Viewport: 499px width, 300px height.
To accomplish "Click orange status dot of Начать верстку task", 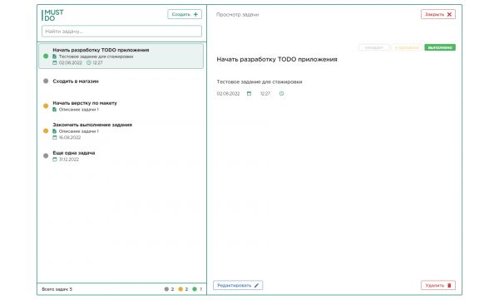I will click(x=46, y=106).
